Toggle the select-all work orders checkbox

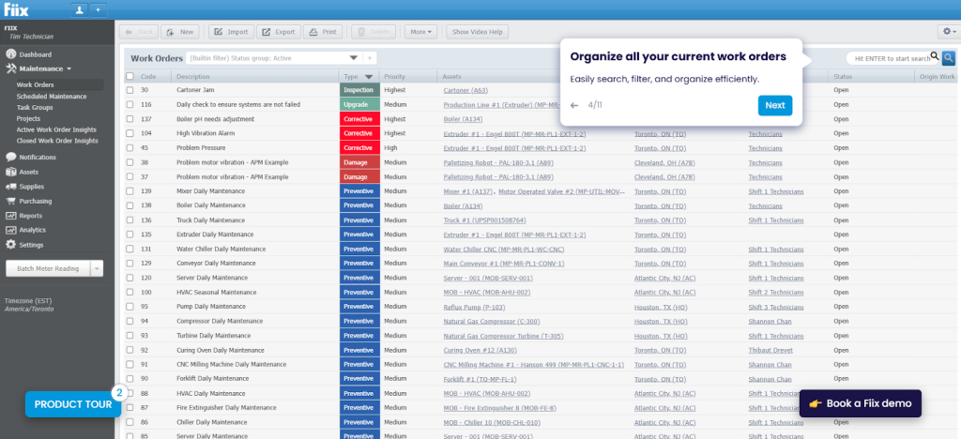[130, 76]
